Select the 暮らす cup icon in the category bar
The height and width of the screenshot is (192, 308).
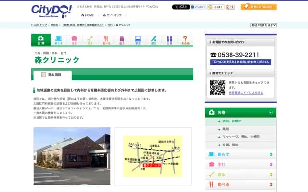click(58, 40)
